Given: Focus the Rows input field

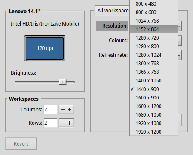Looking at the screenshot, I should [50, 123].
